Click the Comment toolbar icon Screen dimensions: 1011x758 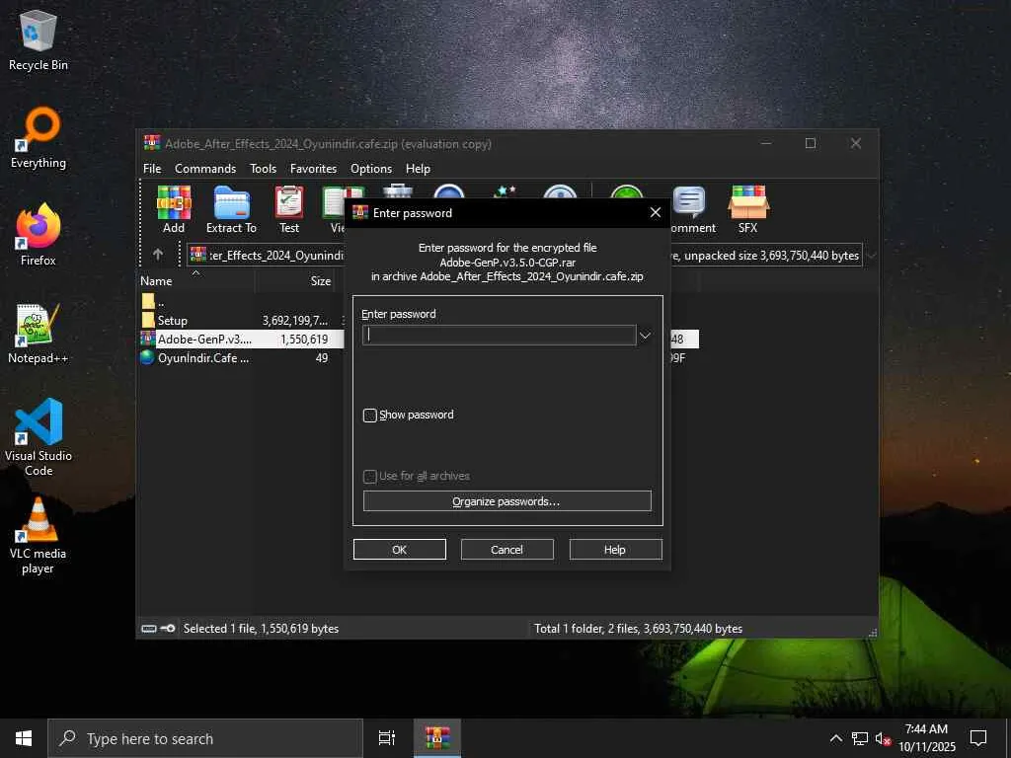691,209
